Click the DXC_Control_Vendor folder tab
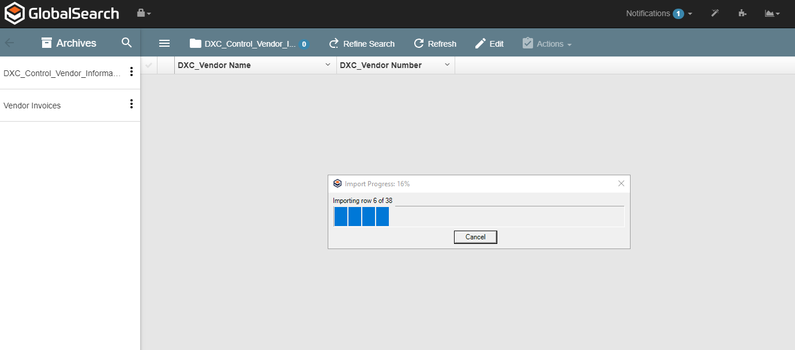The height and width of the screenshot is (350, 795). (x=249, y=44)
